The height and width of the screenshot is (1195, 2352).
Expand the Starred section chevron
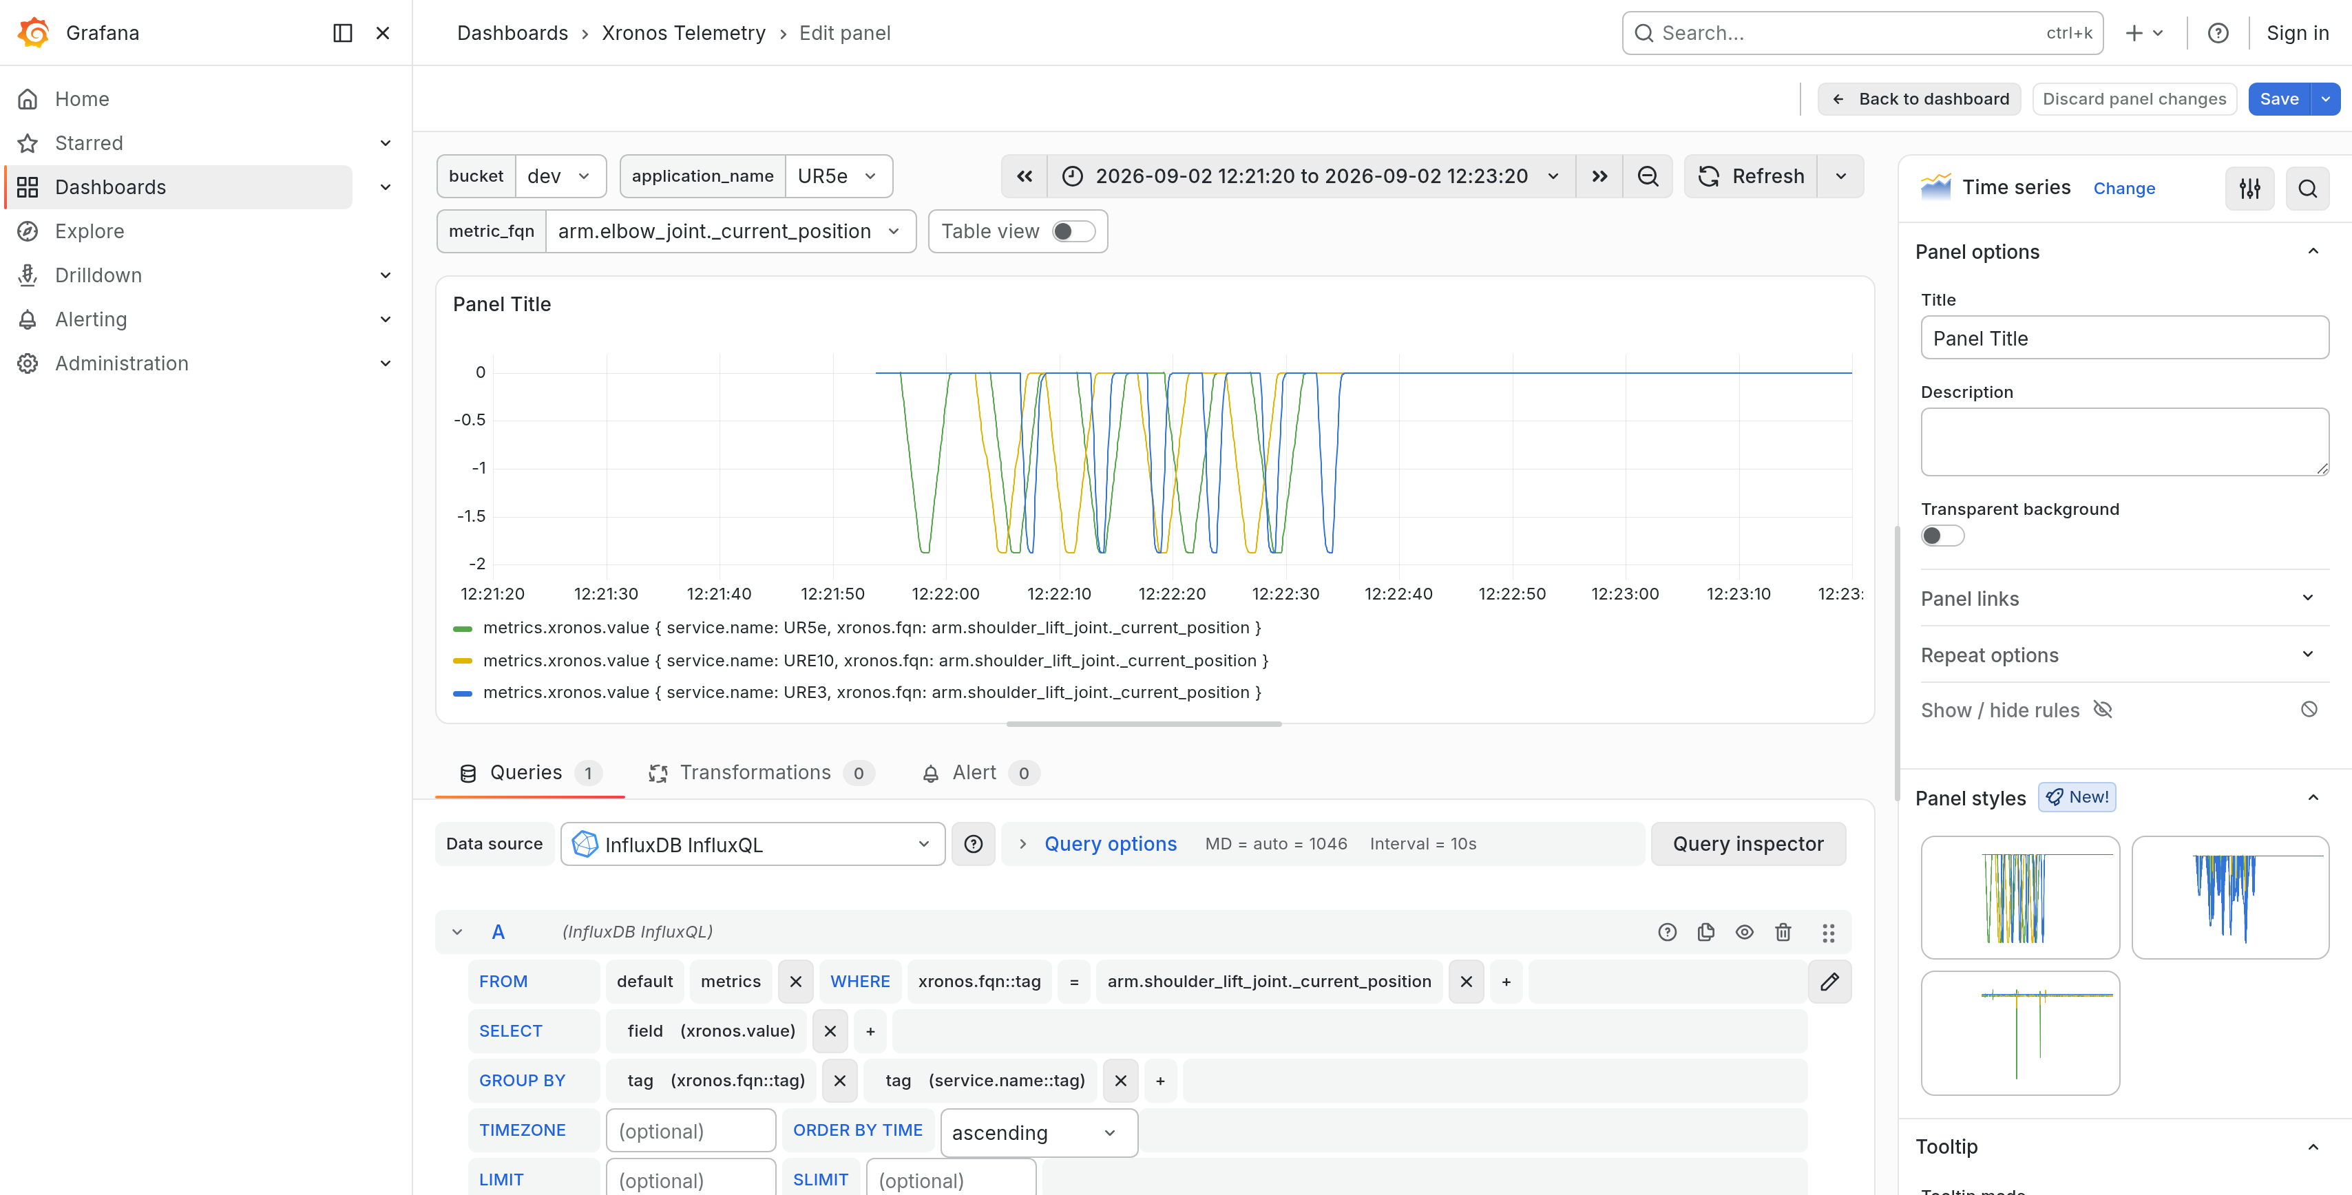(386, 142)
